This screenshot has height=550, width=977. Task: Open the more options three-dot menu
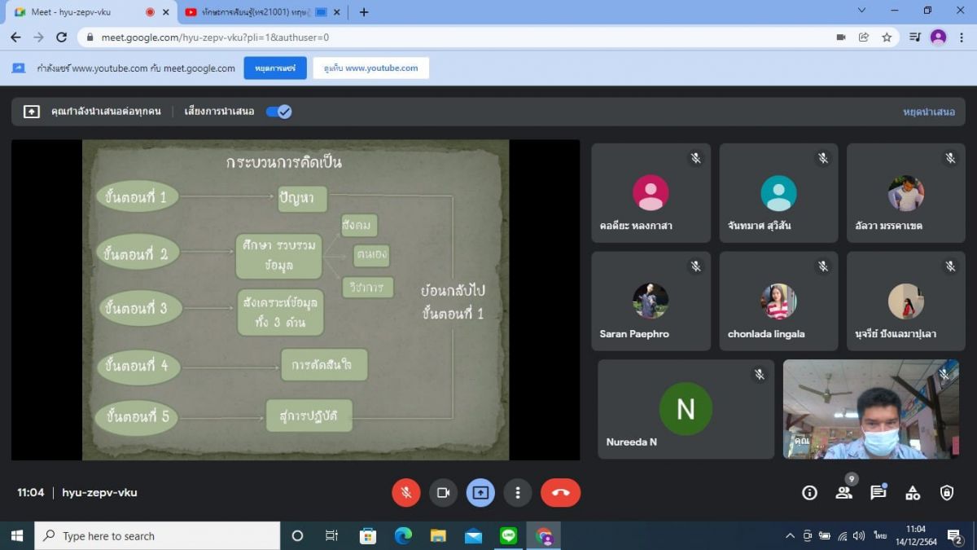[x=517, y=492]
